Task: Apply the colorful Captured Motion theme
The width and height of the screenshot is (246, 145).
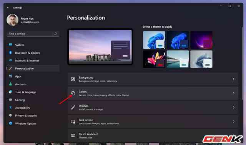Action: (x=154, y=59)
